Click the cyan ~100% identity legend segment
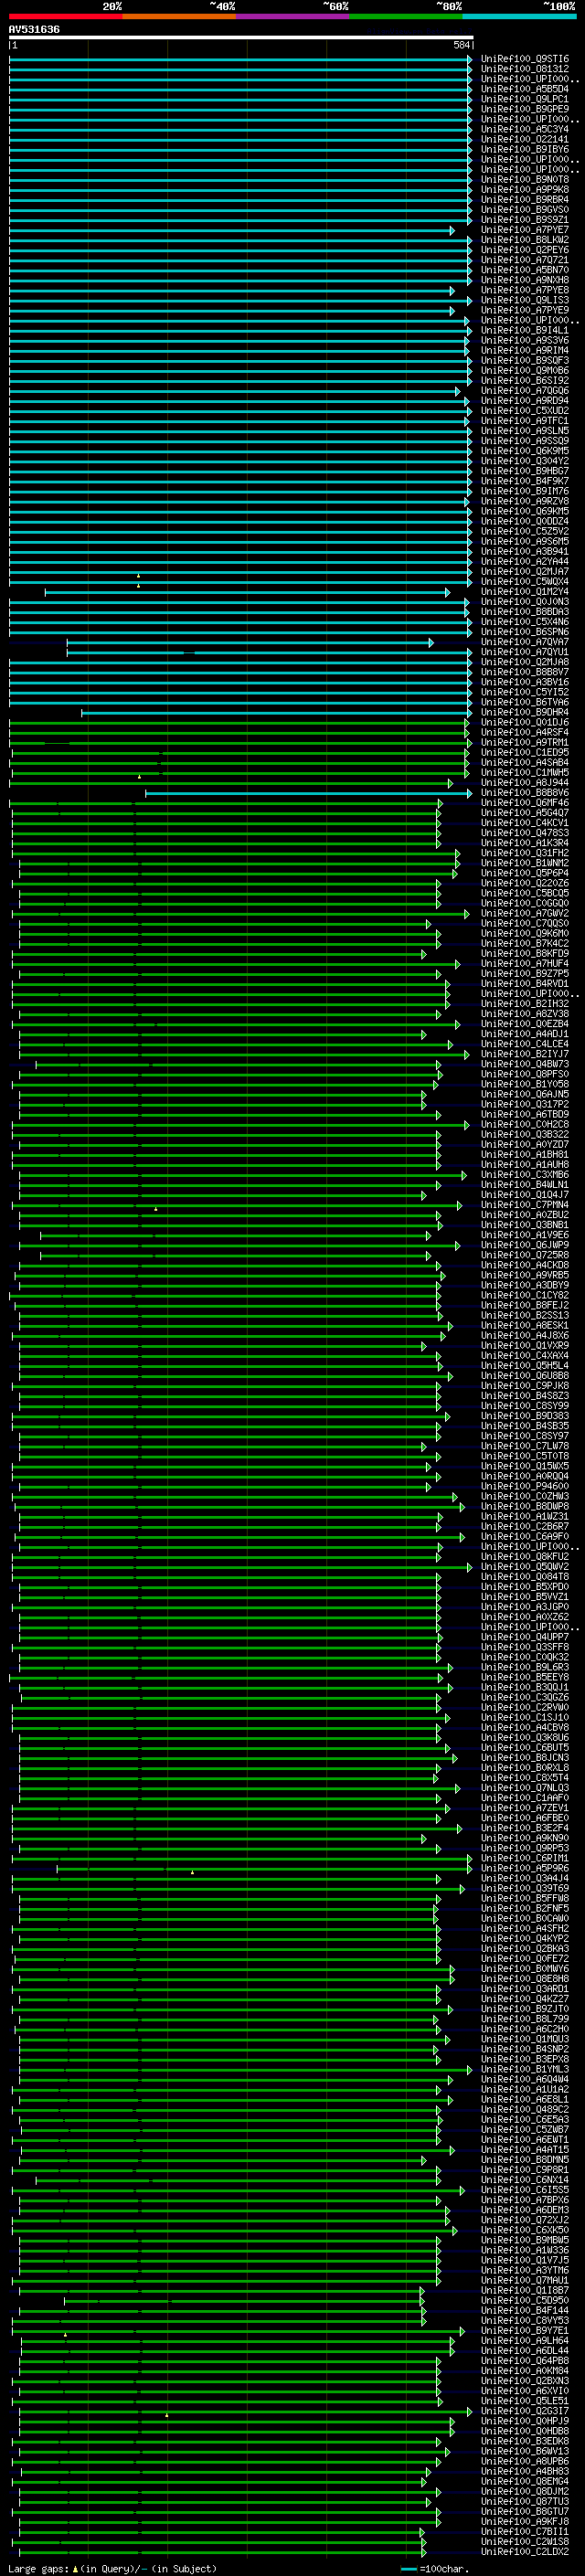Screen dimensions: 585x2576 519,17
